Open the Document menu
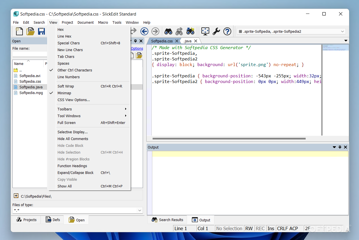Image resolution: width=359 pixels, height=240 pixels. point(86,22)
